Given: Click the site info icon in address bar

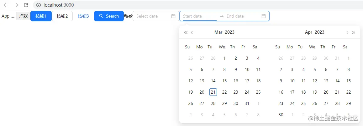Looking at the screenshot, I should (x=39, y=5).
